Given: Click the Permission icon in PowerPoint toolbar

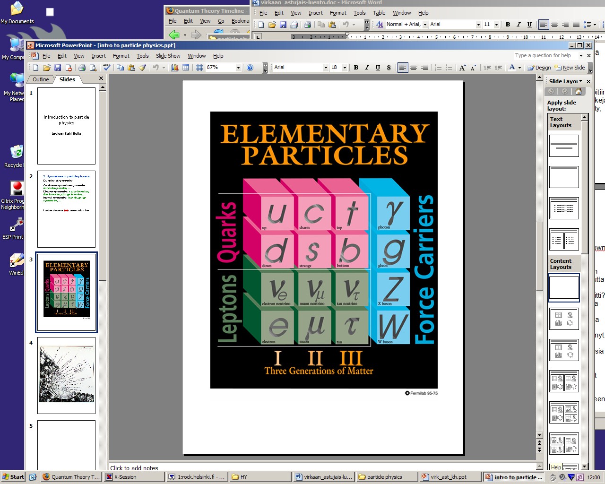Looking at the screenshot, I should [x=69, y=68].
